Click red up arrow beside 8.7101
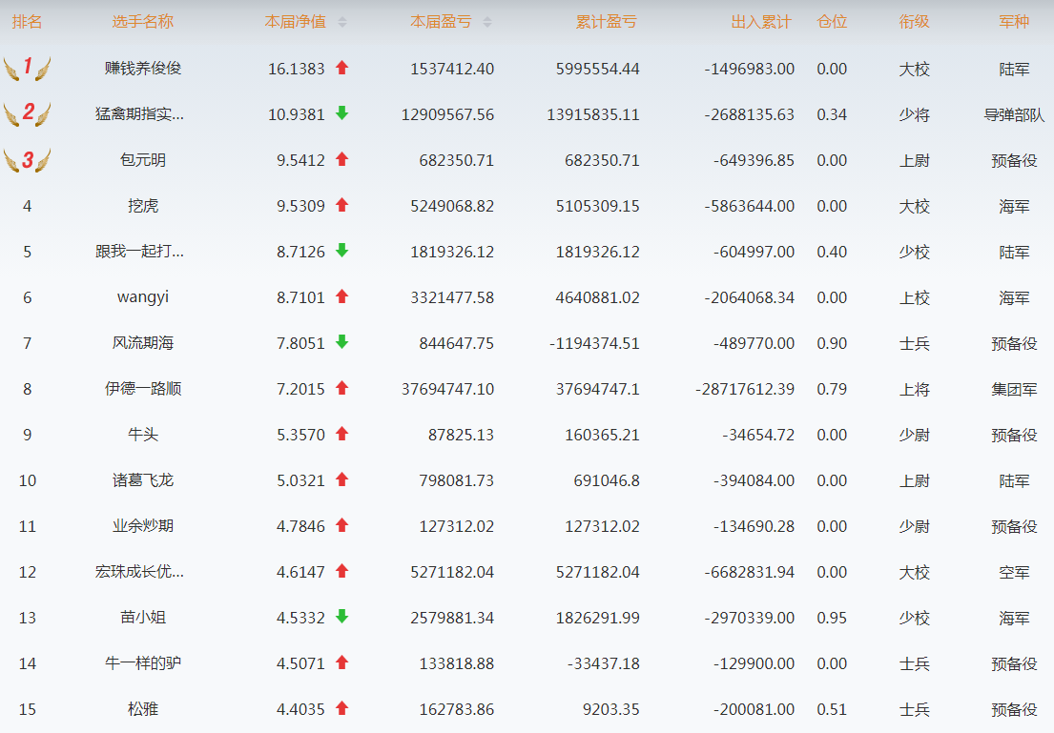 [342, 296]
